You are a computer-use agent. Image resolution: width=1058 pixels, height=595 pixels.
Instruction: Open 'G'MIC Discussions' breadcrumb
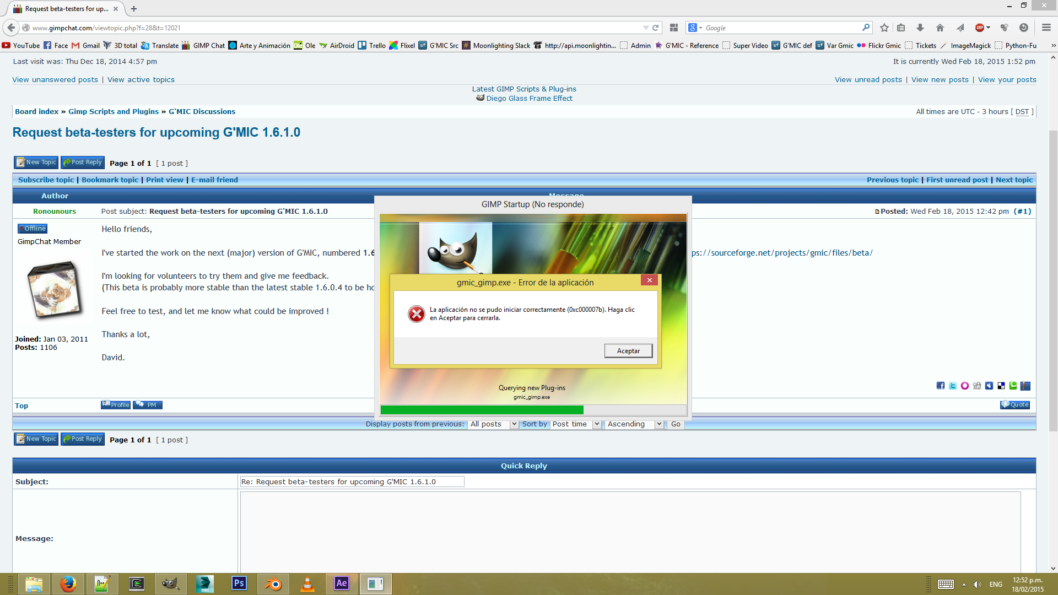(x=202, y=112)
